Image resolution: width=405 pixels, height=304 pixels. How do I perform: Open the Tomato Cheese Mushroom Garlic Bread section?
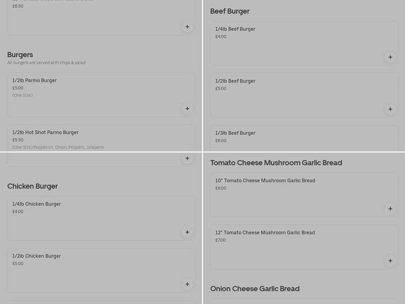point(276,163)
